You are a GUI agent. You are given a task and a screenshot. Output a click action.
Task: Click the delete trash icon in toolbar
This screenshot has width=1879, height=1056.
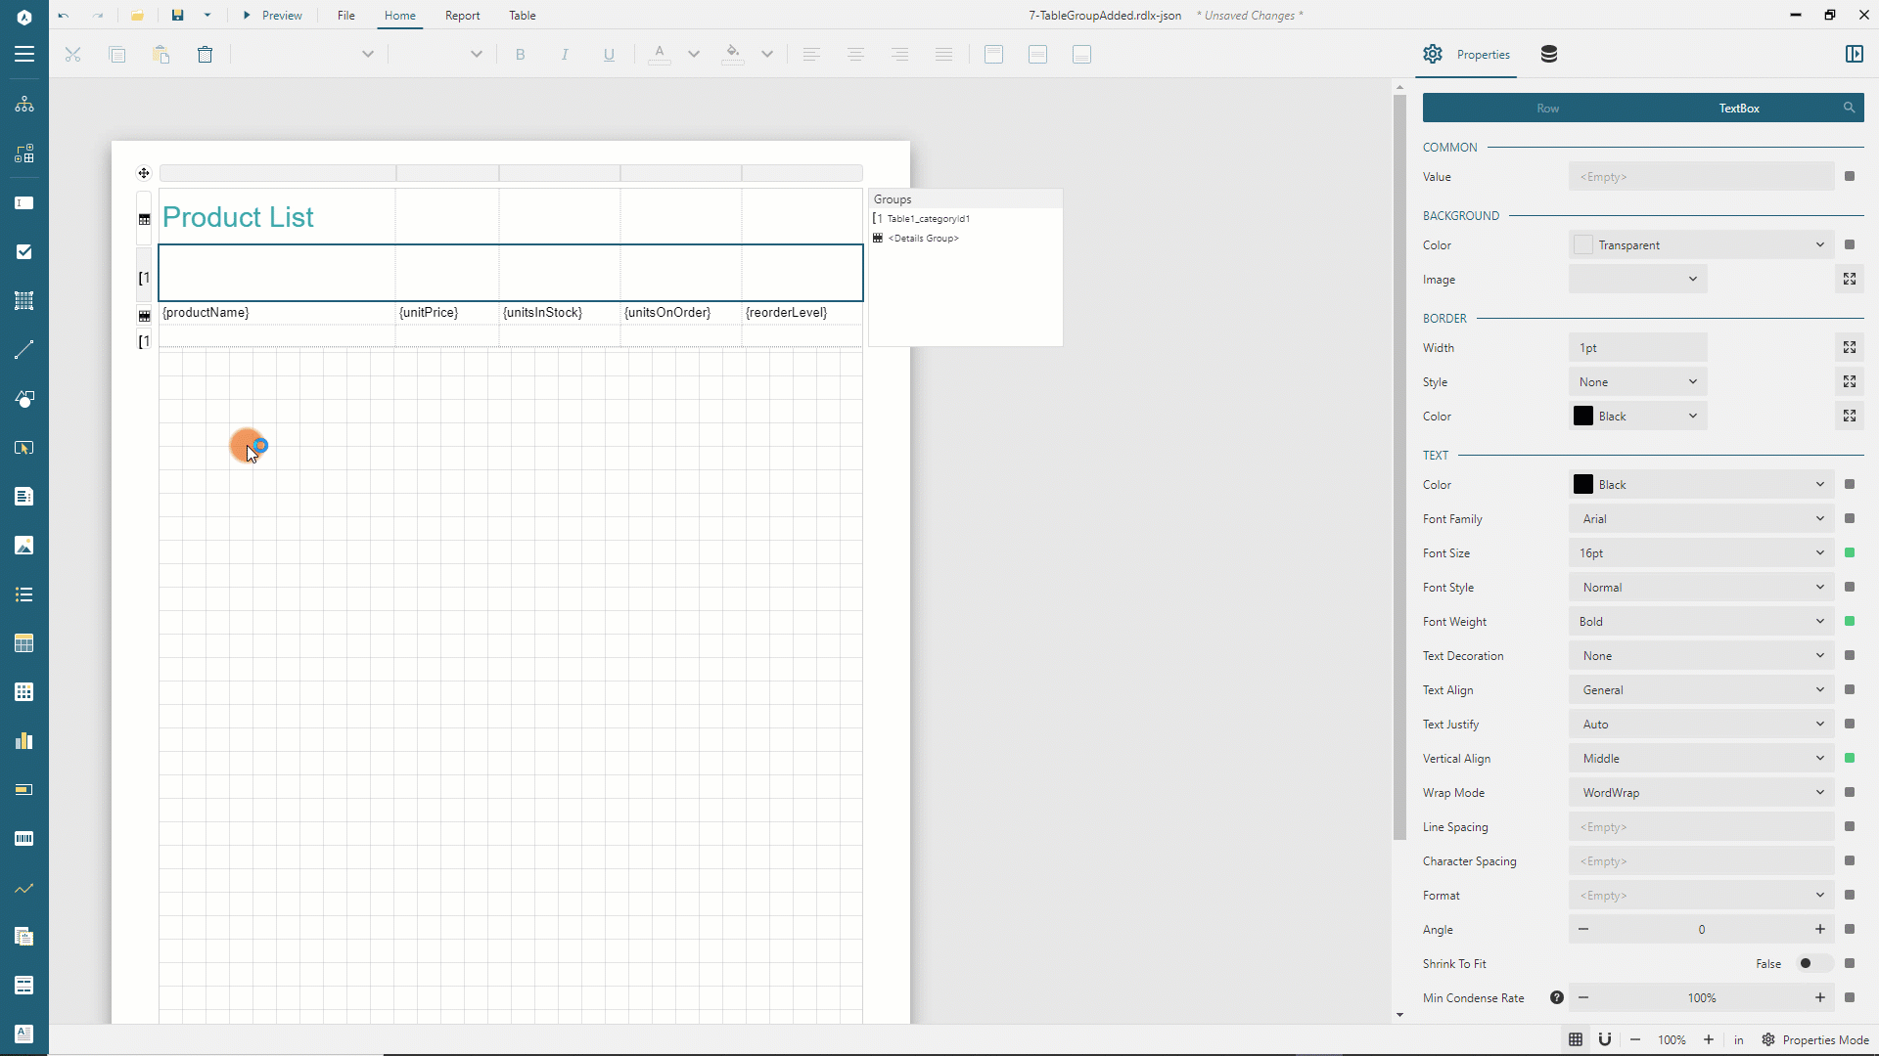[x=205, y=55]
